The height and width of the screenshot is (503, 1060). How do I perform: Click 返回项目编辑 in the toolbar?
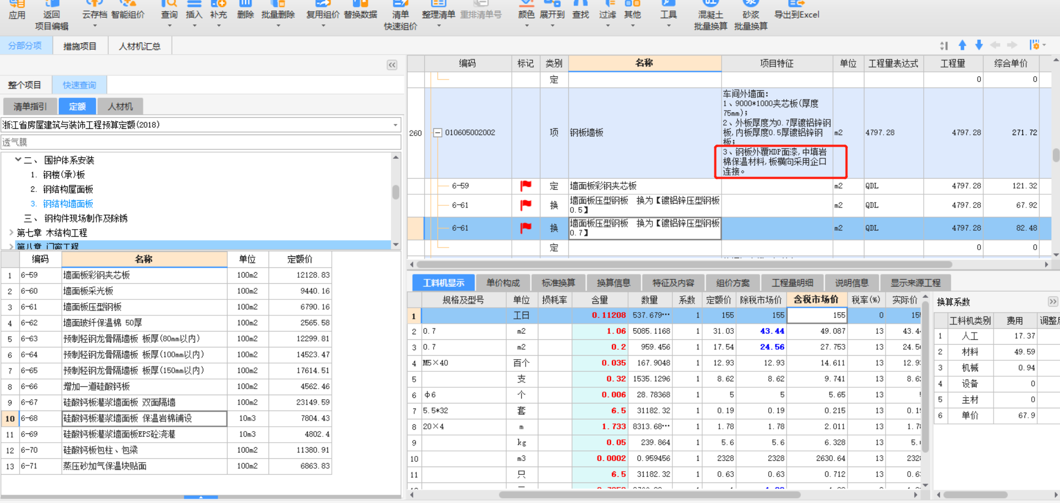pos(52,15)
